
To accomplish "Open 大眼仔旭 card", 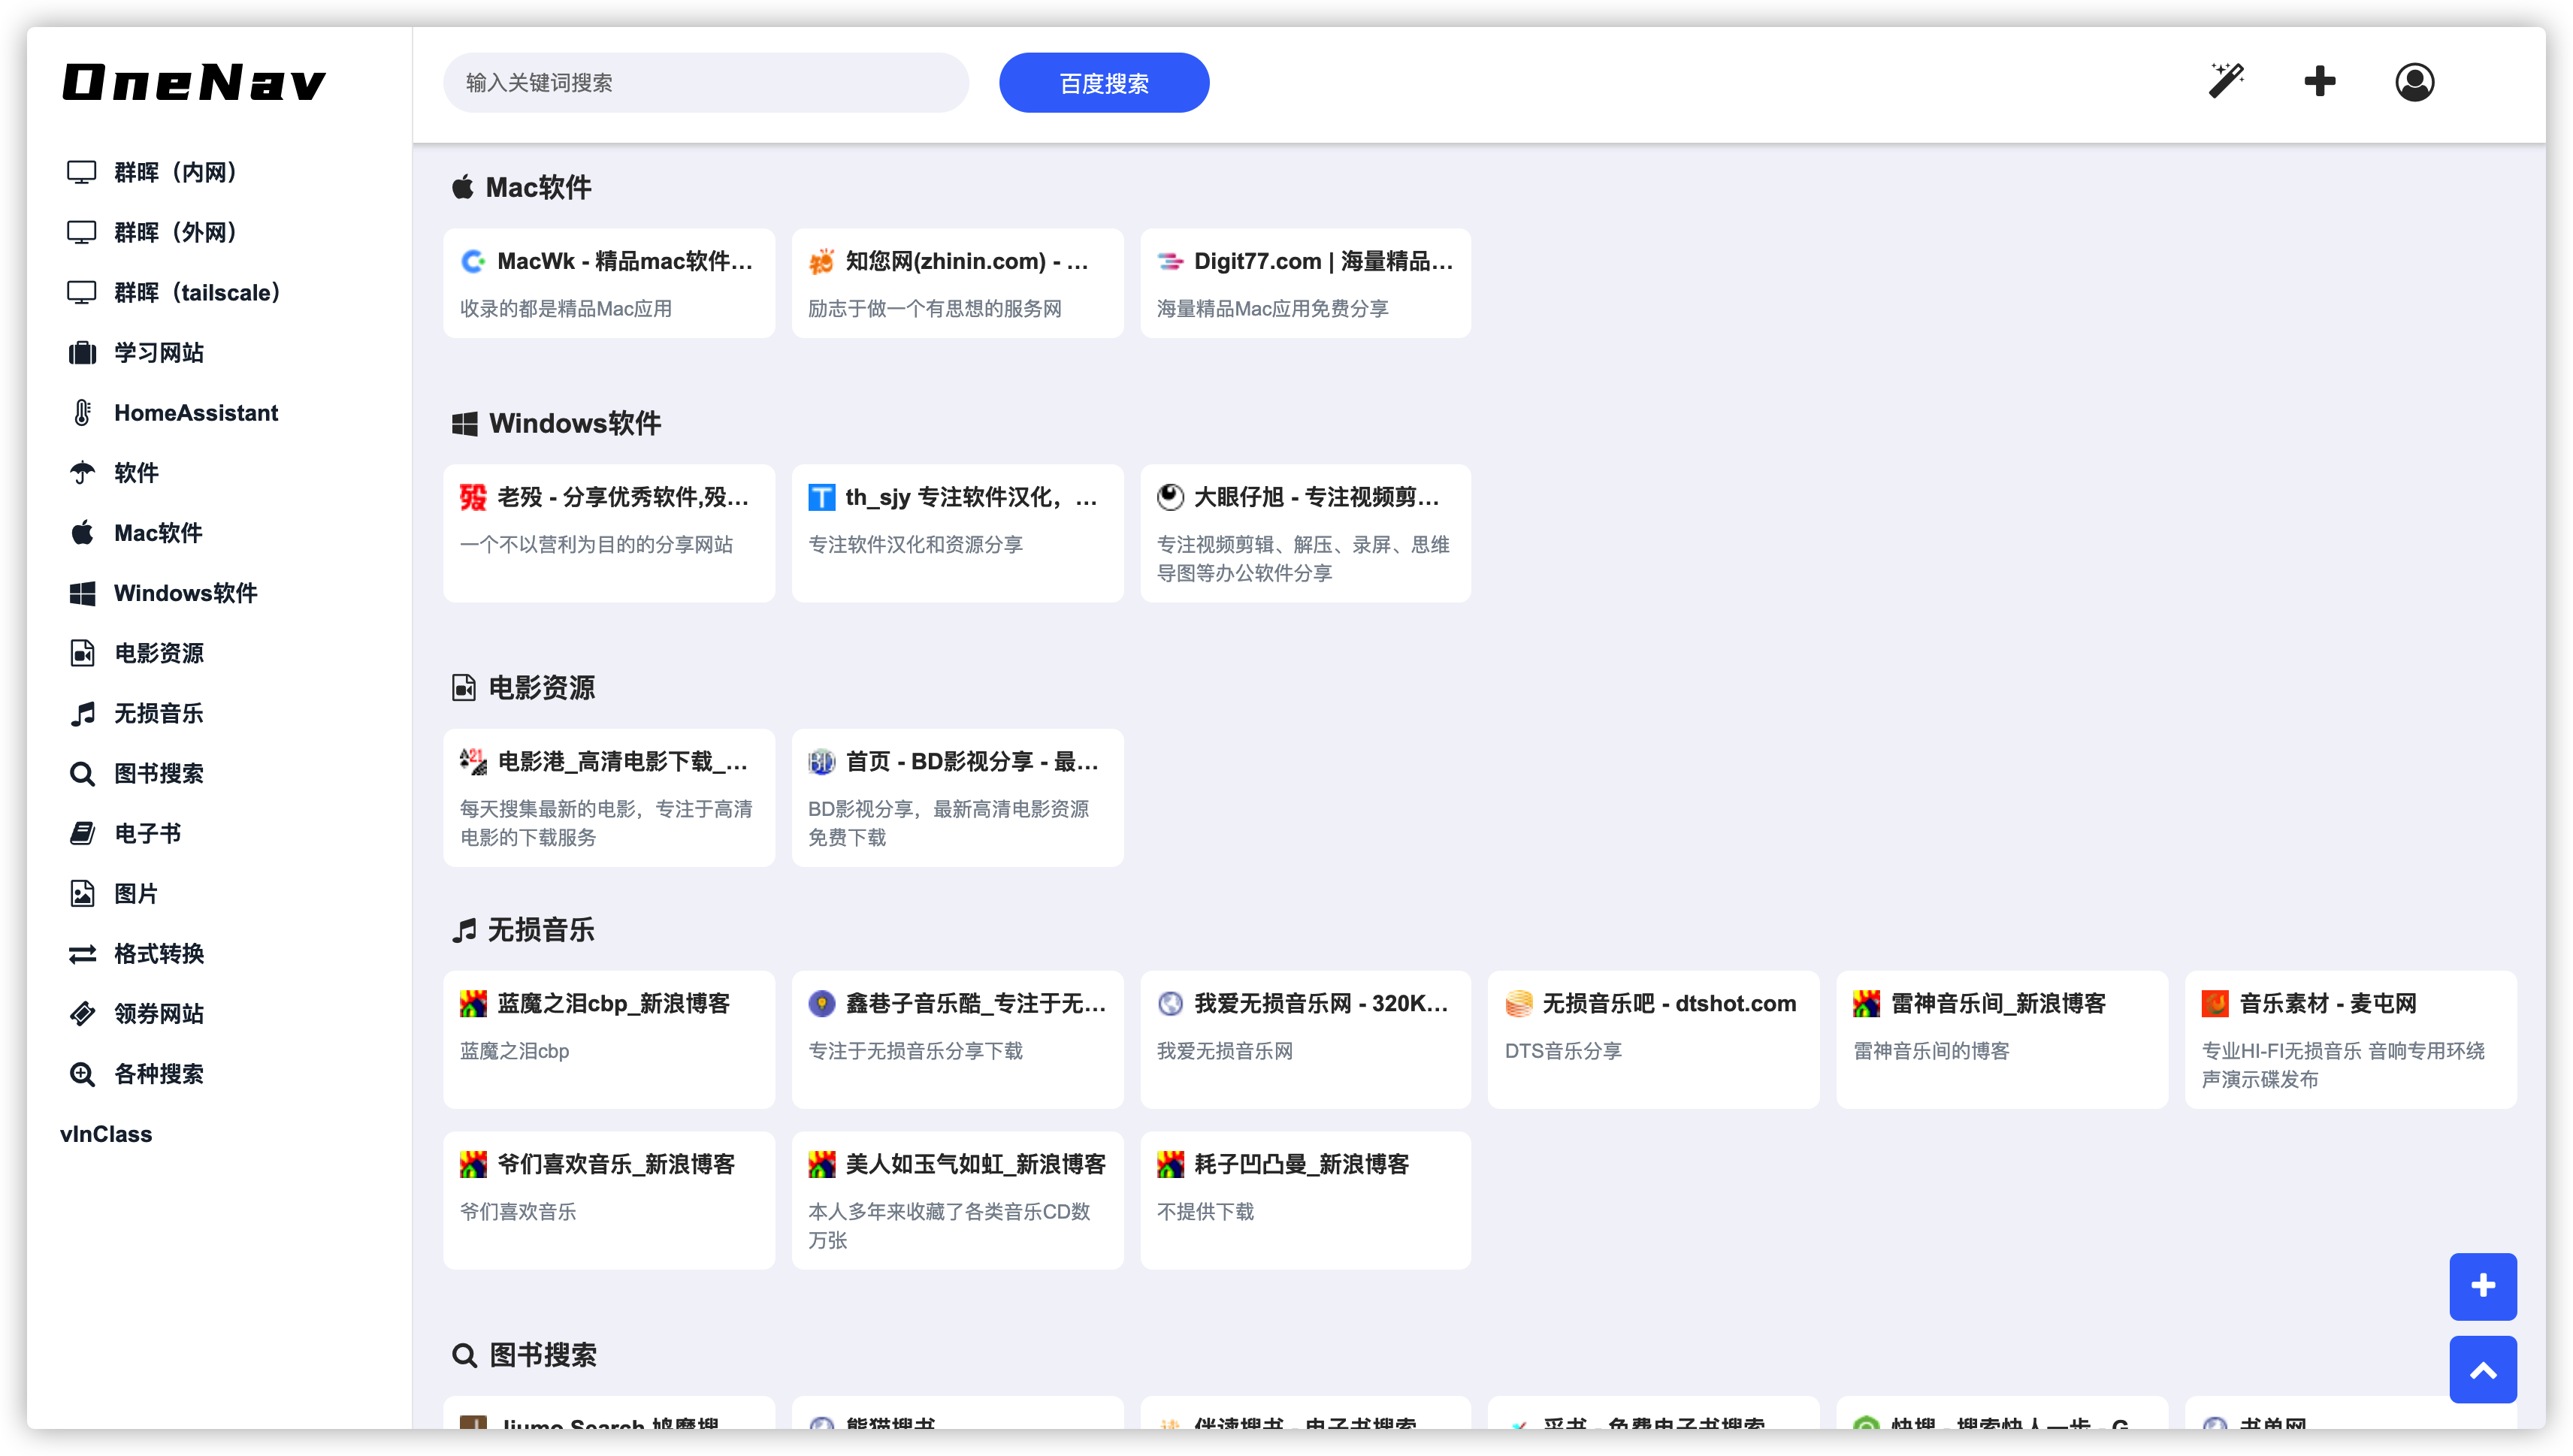I will coord(1305,533).
